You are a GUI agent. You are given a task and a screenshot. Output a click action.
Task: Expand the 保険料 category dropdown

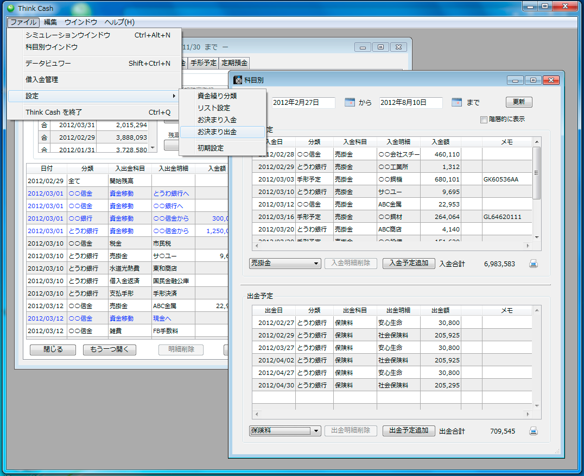tap(316, 431)
